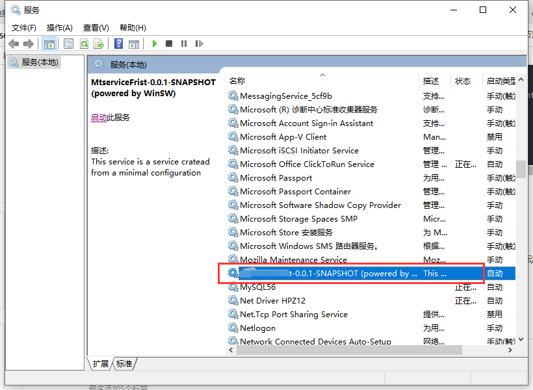Viewport: 533px width, 390px height.
Task: Minimize the 服务 window
Action: (x=454, y=10)
